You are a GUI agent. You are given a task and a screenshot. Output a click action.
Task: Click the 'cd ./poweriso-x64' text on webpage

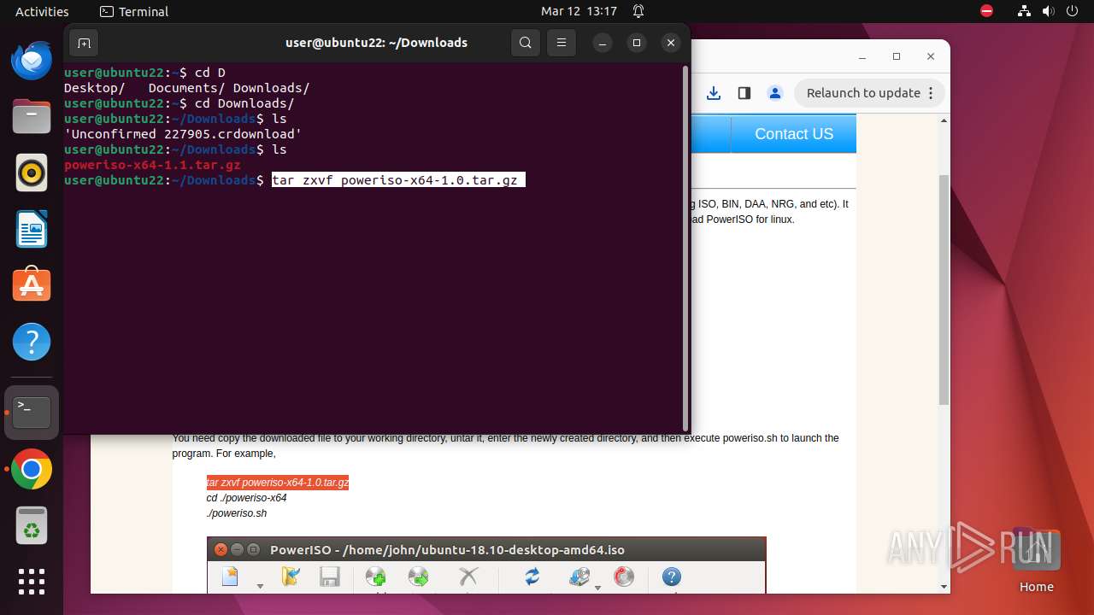246,498
